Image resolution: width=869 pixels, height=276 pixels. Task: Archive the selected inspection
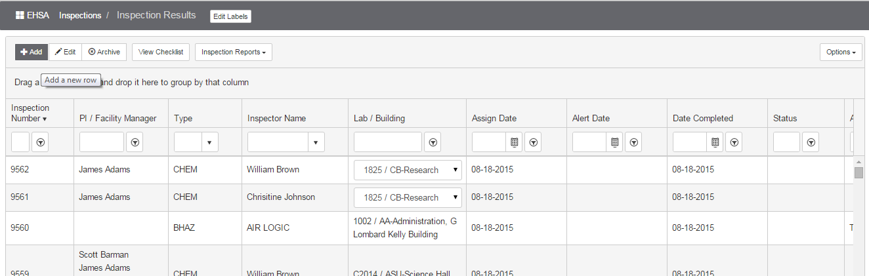tap(104, 52)
